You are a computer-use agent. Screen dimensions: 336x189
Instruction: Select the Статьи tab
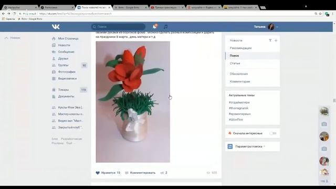[x=235, y=64]
